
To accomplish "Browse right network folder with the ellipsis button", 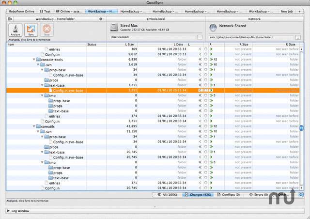I will (298, 37).
